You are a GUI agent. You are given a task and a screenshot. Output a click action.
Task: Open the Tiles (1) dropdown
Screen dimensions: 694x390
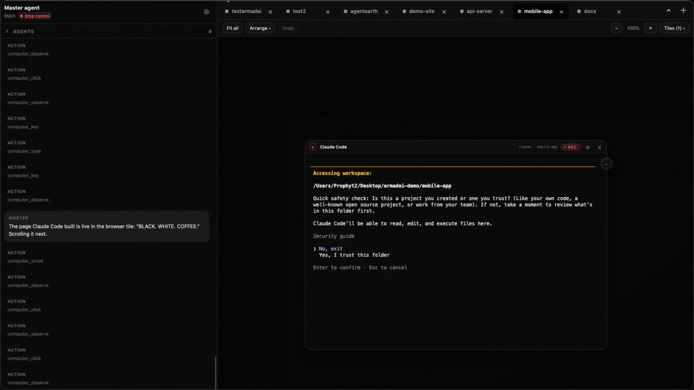point(674,28)
